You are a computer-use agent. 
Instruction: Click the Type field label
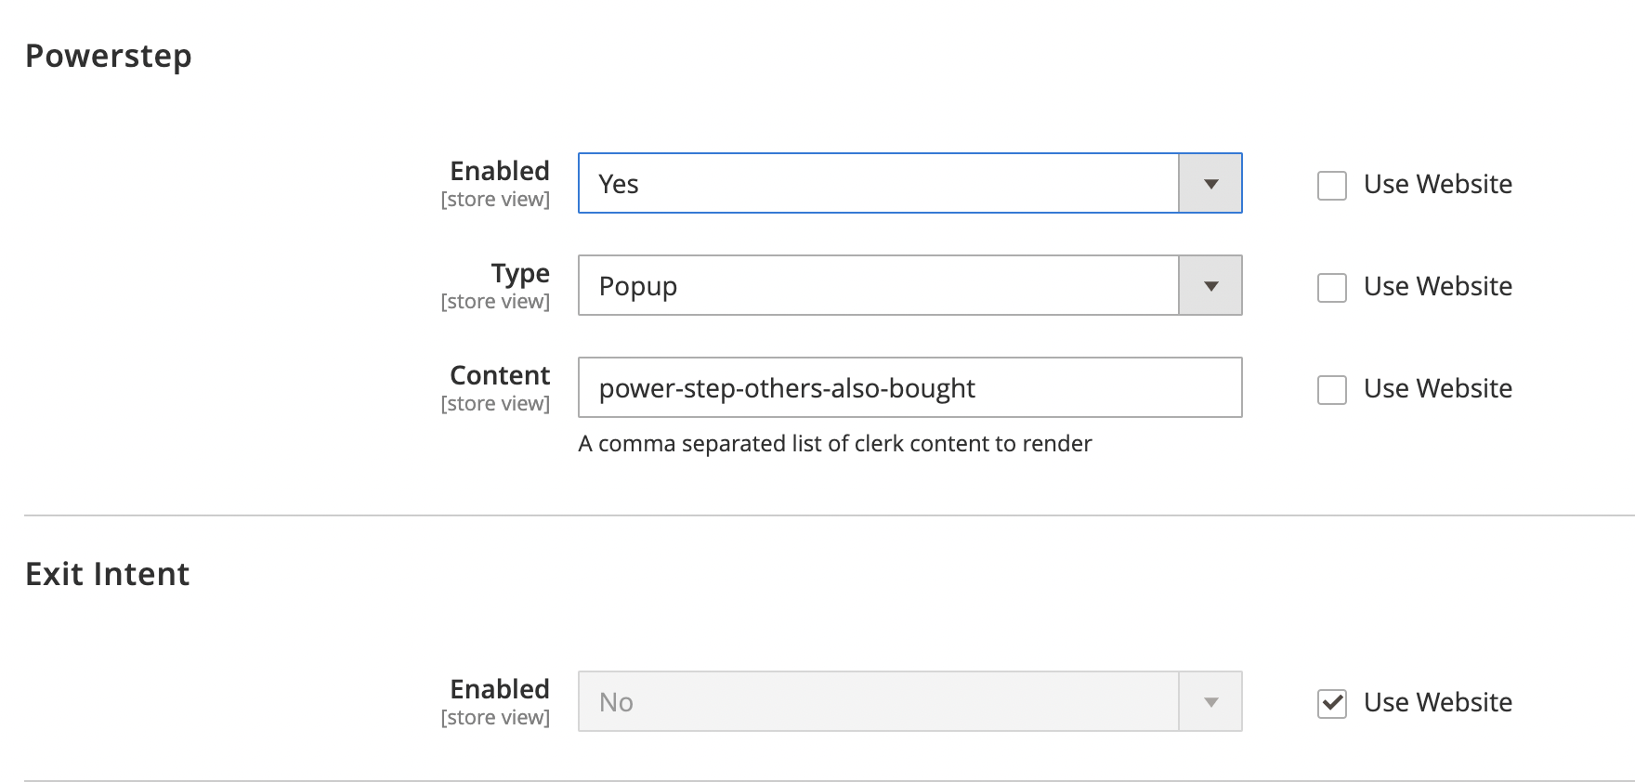tap(520, 273)
